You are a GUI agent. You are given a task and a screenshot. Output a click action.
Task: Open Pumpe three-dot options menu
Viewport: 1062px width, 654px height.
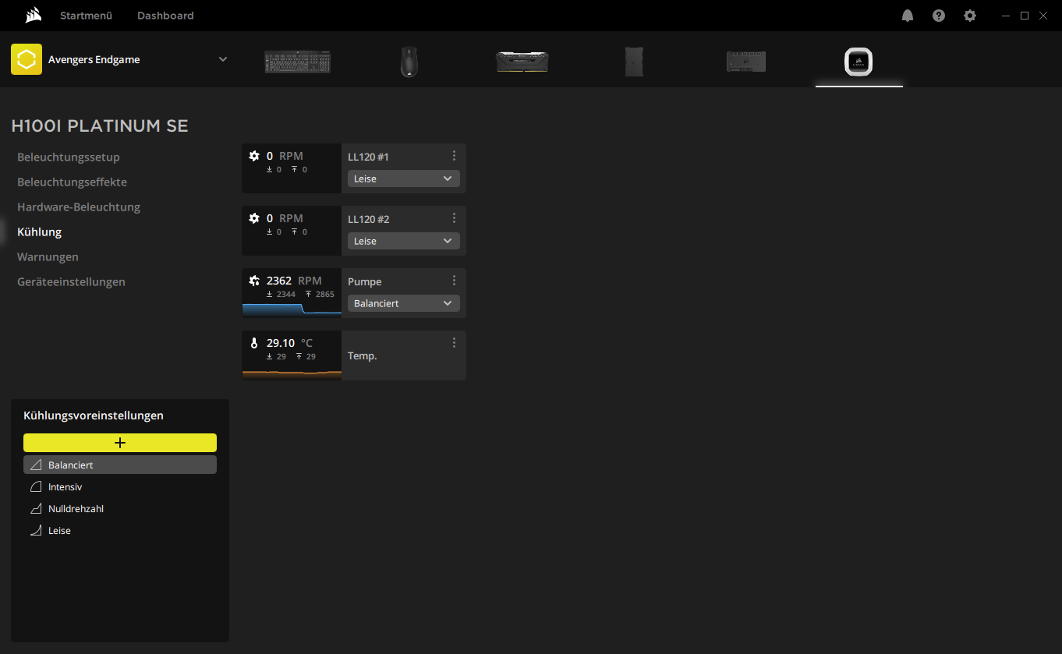(455, 281)
